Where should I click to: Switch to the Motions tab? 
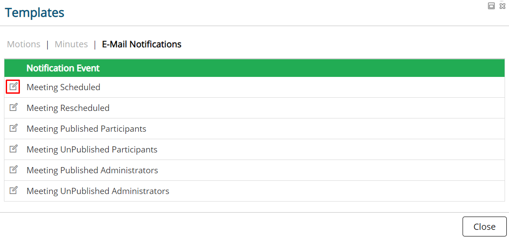[x=24, y=44]
